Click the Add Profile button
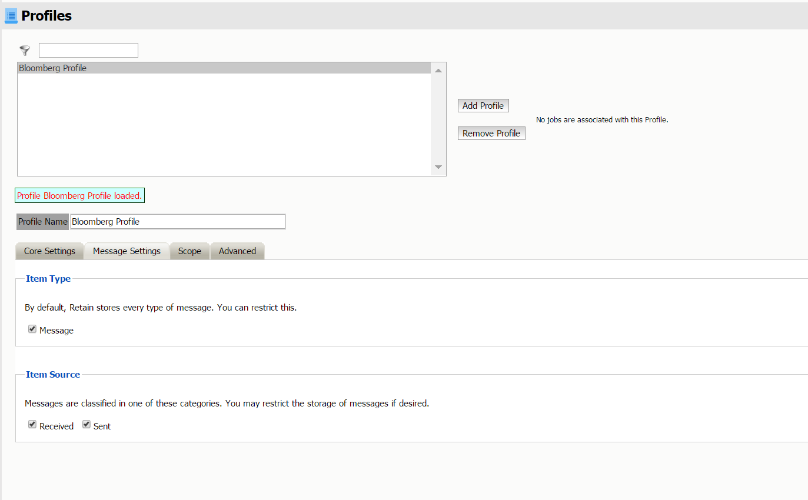This screenshot has width=808, height=500. [483, 106]
